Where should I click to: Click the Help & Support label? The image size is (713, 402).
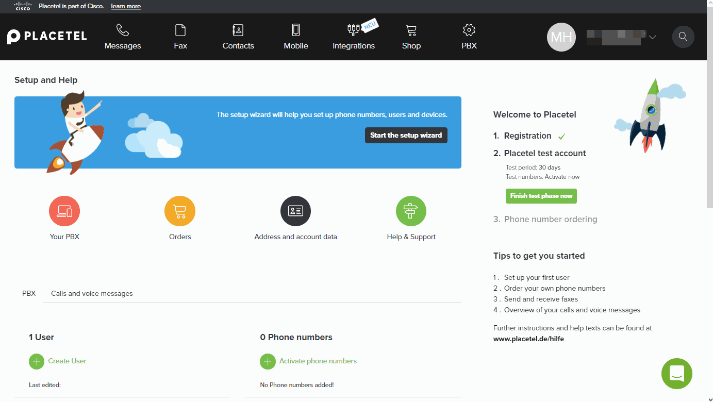click(411, 237)
